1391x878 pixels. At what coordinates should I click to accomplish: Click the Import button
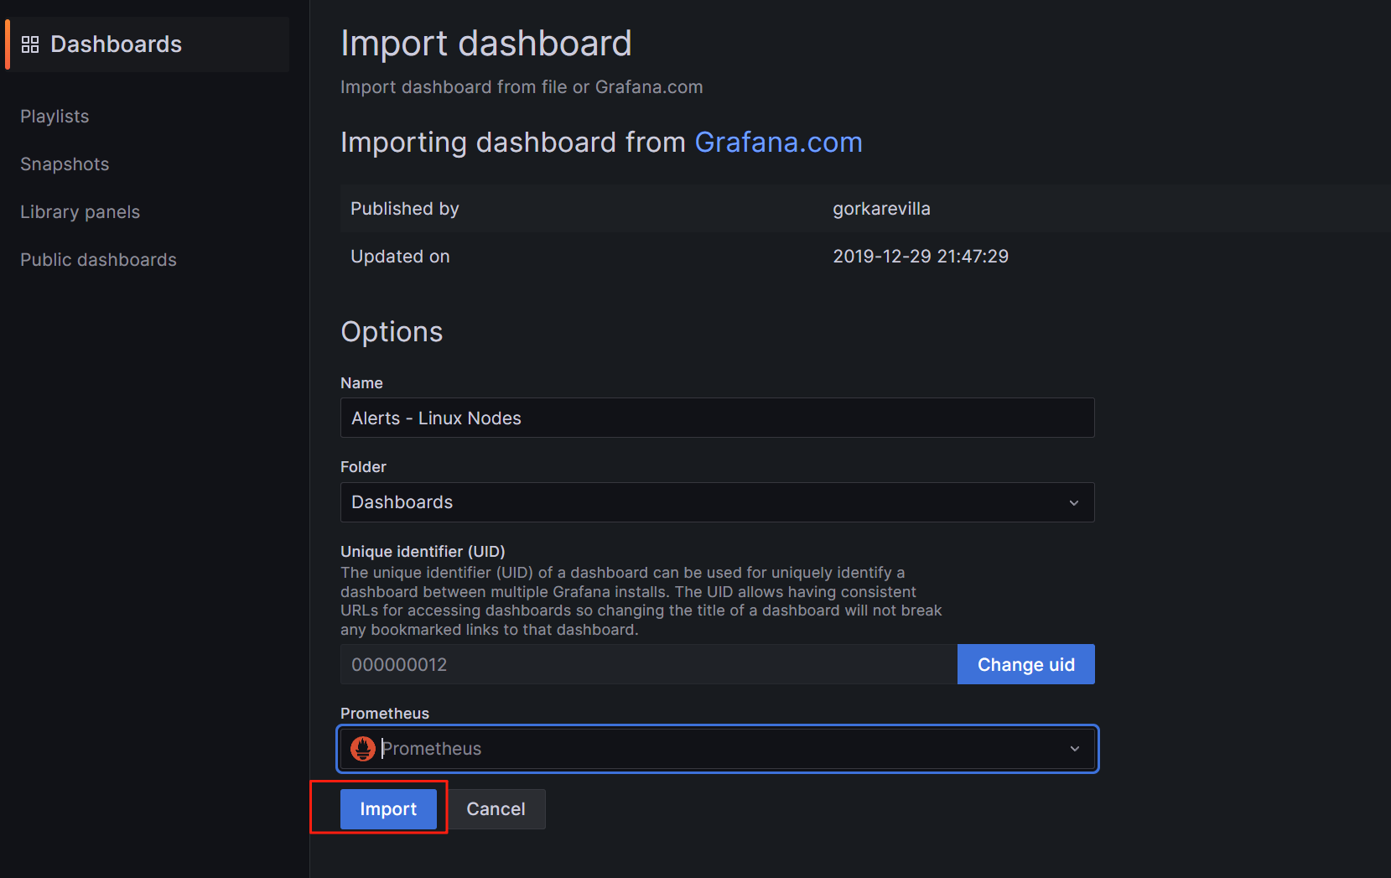coord(388,809)
